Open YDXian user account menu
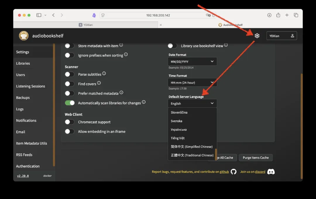 point(281,36)
